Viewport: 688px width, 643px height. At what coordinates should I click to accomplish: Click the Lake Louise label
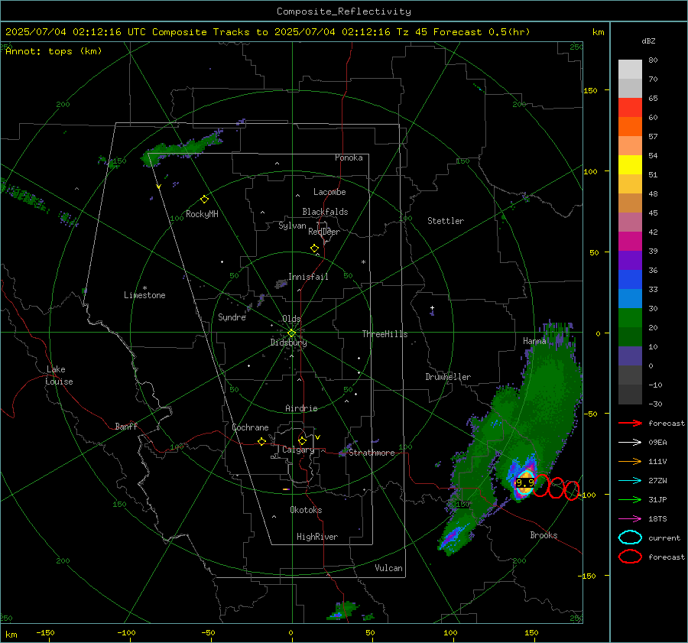coord(59,375)
